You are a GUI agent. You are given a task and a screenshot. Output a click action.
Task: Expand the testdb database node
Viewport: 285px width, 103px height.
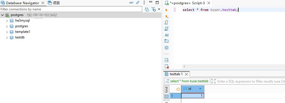pyautogui.click(x=7, y=38)
